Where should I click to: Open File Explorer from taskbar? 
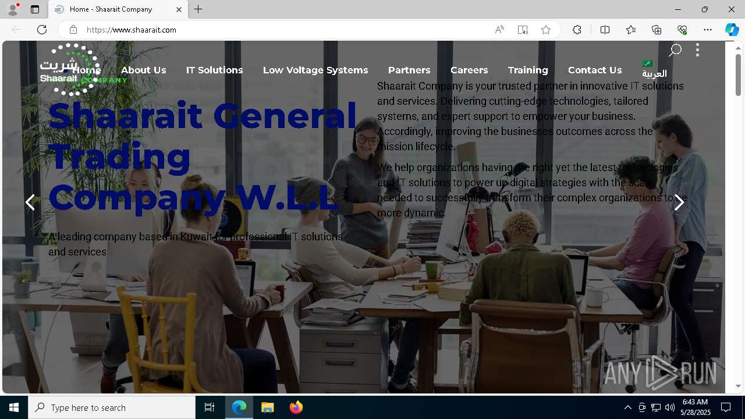pyautogui.click(x=268, y=407)
